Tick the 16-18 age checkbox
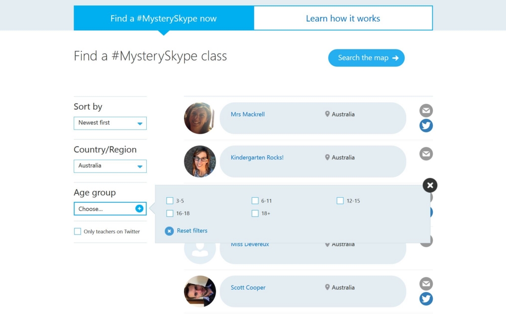The height and width of the screenshot is (315, 506). point(170,213)
